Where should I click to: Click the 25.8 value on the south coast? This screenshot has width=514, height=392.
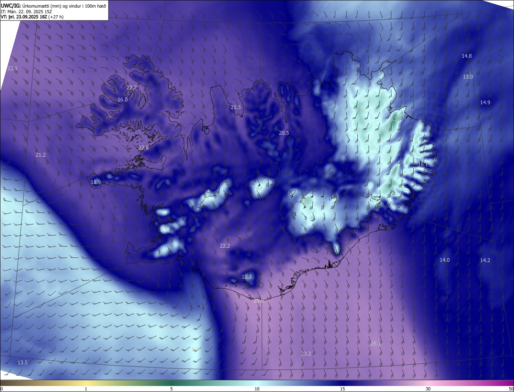(x=259, y=300)
